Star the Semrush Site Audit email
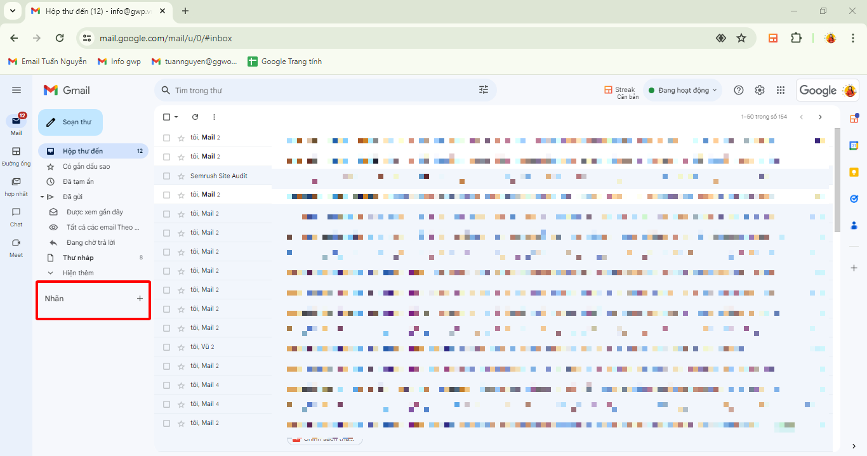This screenshot has width=867, height=456. pyautogui.click(x=181, y=176)
